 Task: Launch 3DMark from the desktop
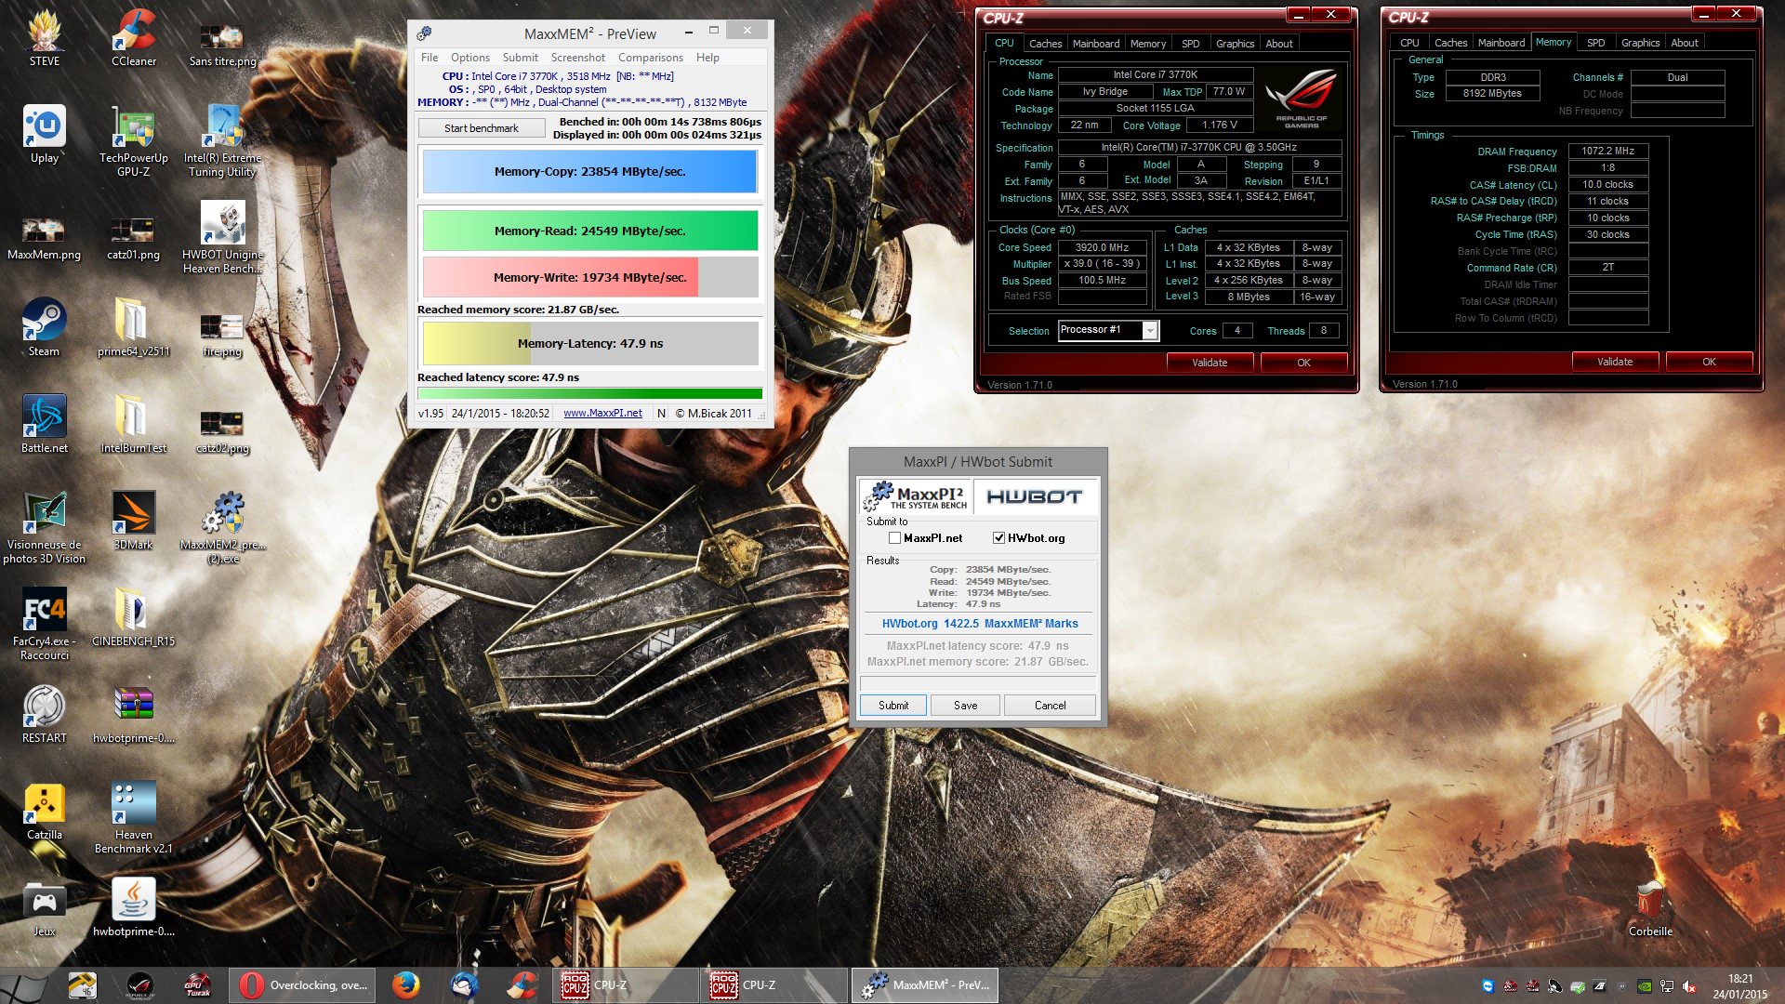(134, 521)
